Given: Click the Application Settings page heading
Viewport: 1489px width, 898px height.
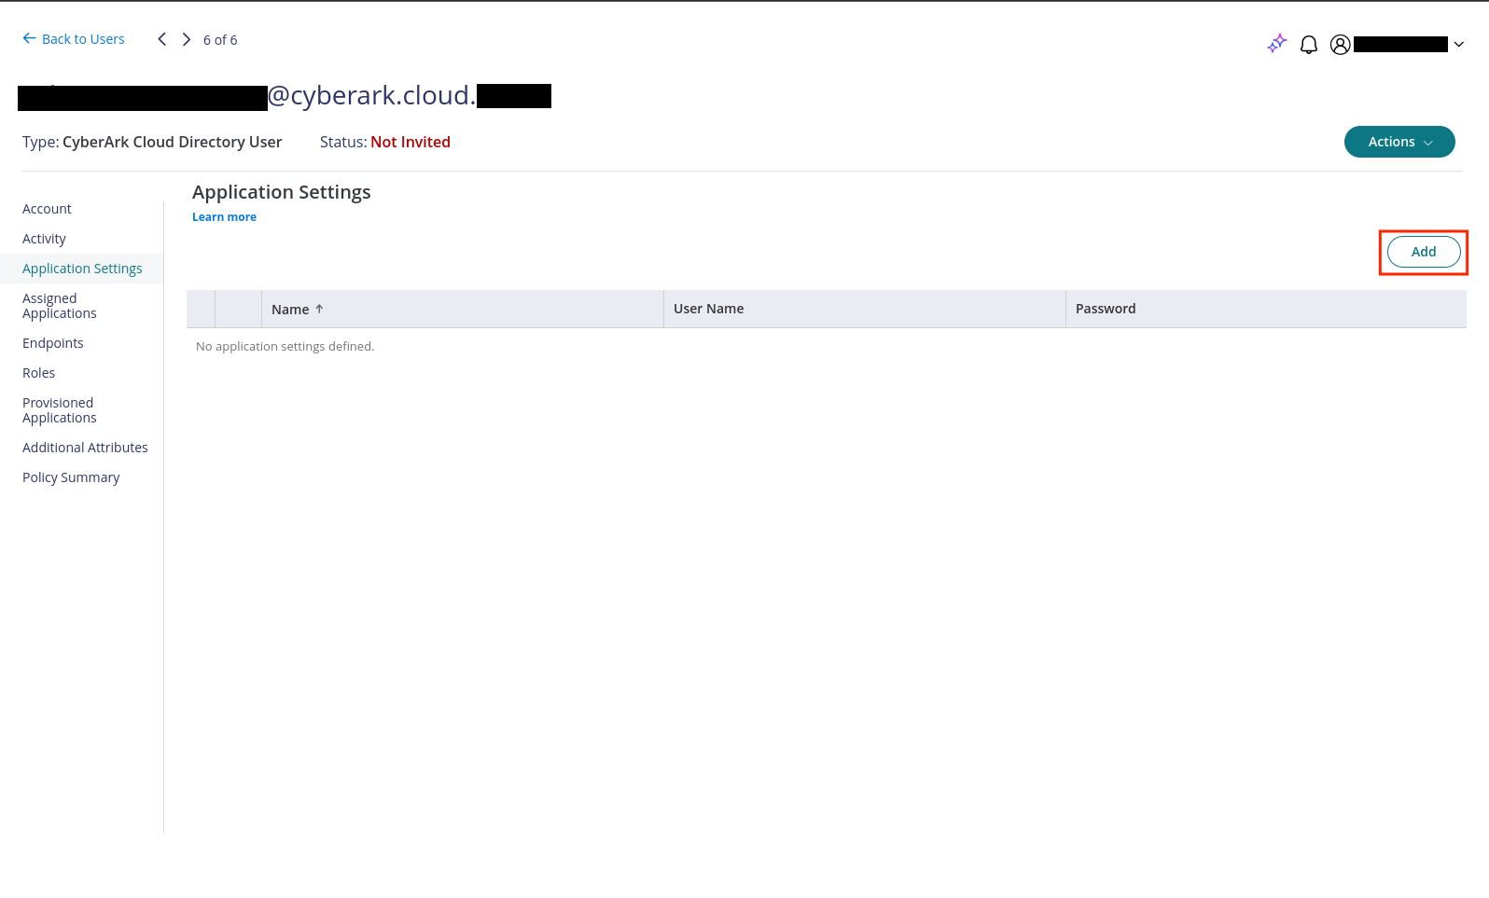Looking at the screenshot, I should point(282,192).
